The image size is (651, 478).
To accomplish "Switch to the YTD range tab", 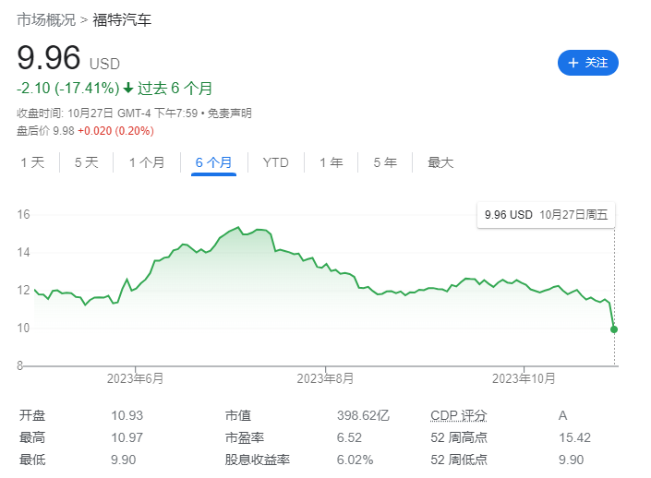I will point(276,162).
